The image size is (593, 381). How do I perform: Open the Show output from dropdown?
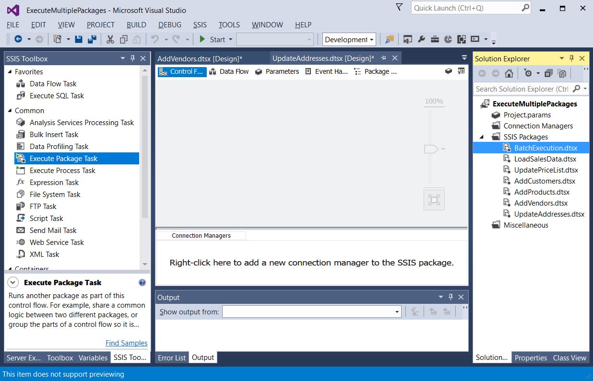(x=311, y=312)
